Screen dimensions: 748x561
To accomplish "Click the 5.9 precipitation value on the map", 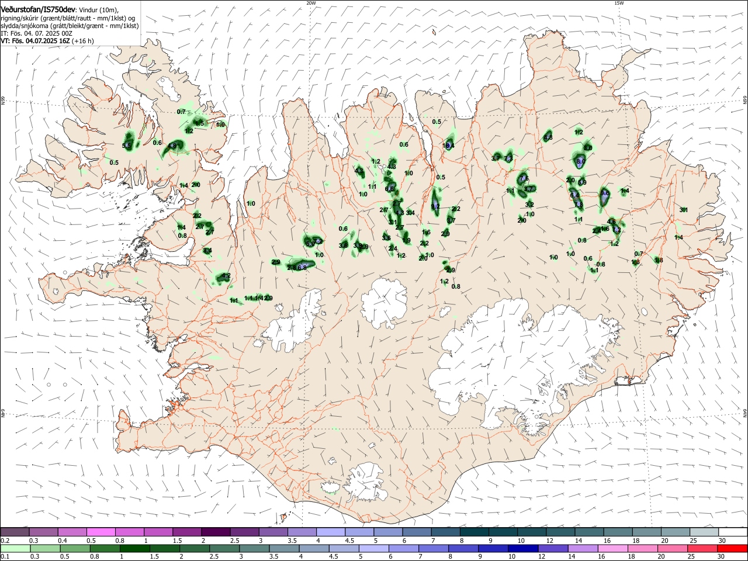I will pos(582,182).
